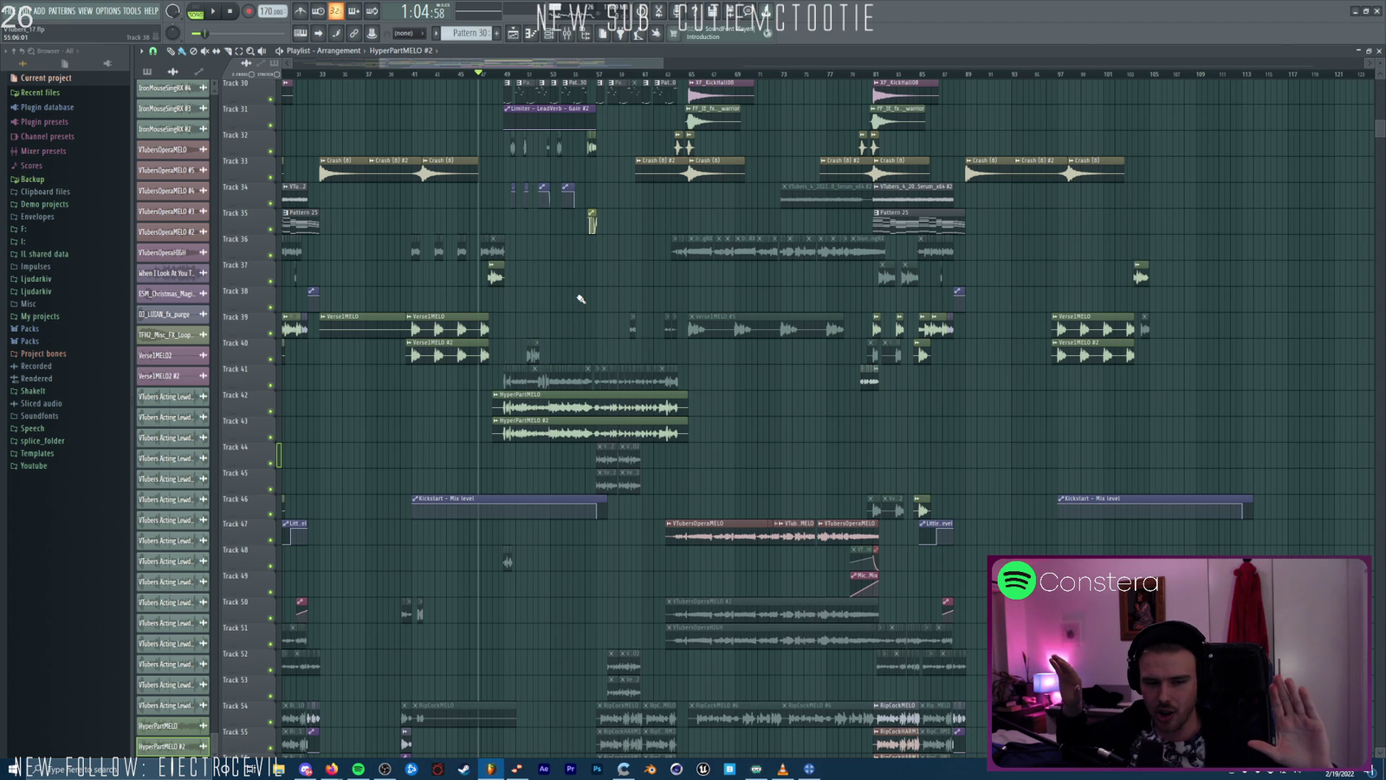Toggle mute dot for Track 33

(x=270, y=177)
